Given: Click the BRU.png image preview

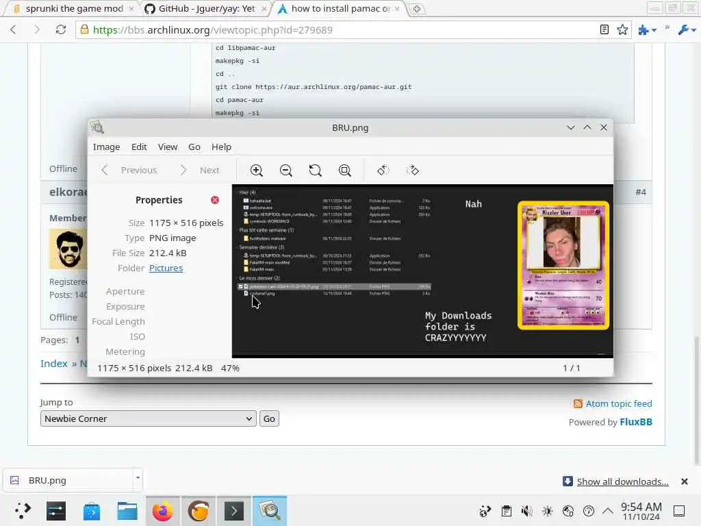Looking at the screenshot, I should coord(422,271).
